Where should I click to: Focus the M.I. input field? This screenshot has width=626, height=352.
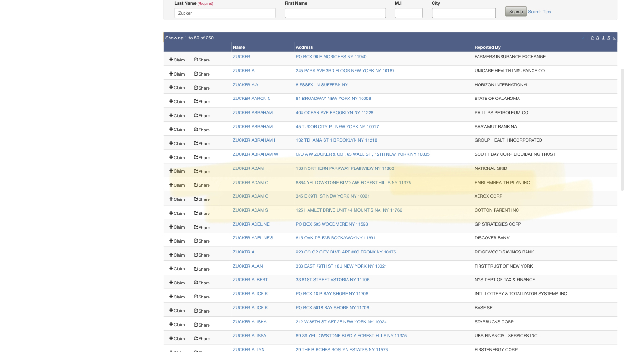[409, 13]
